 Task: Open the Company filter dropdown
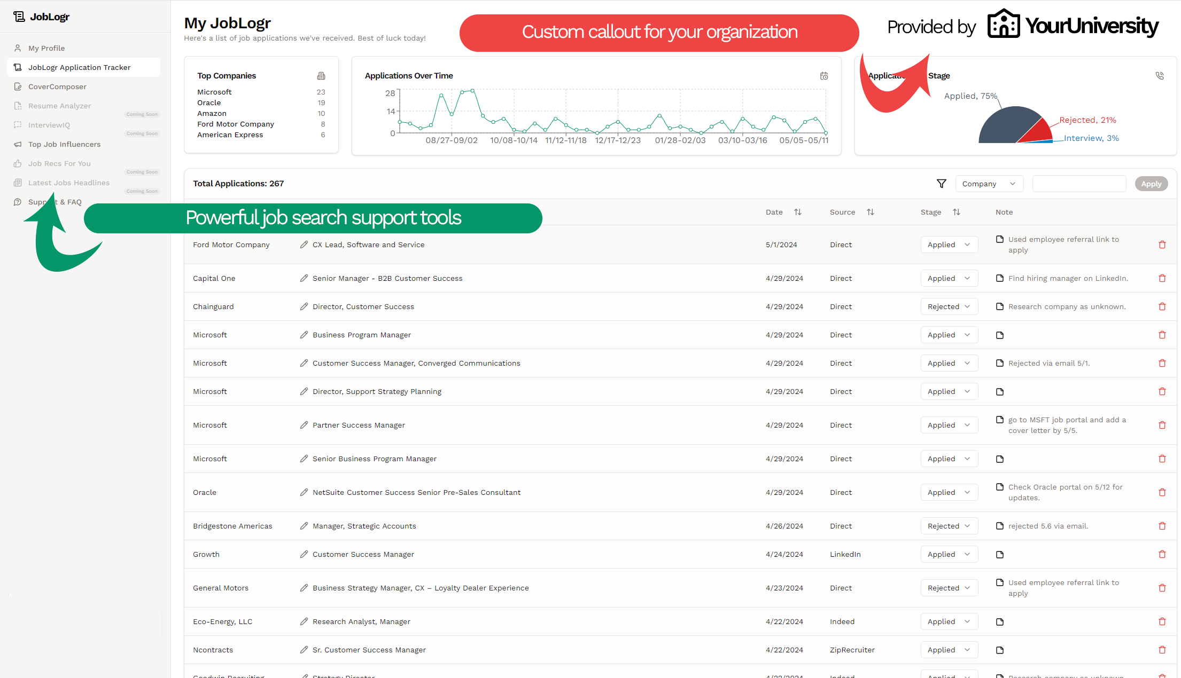click(989, 184)
